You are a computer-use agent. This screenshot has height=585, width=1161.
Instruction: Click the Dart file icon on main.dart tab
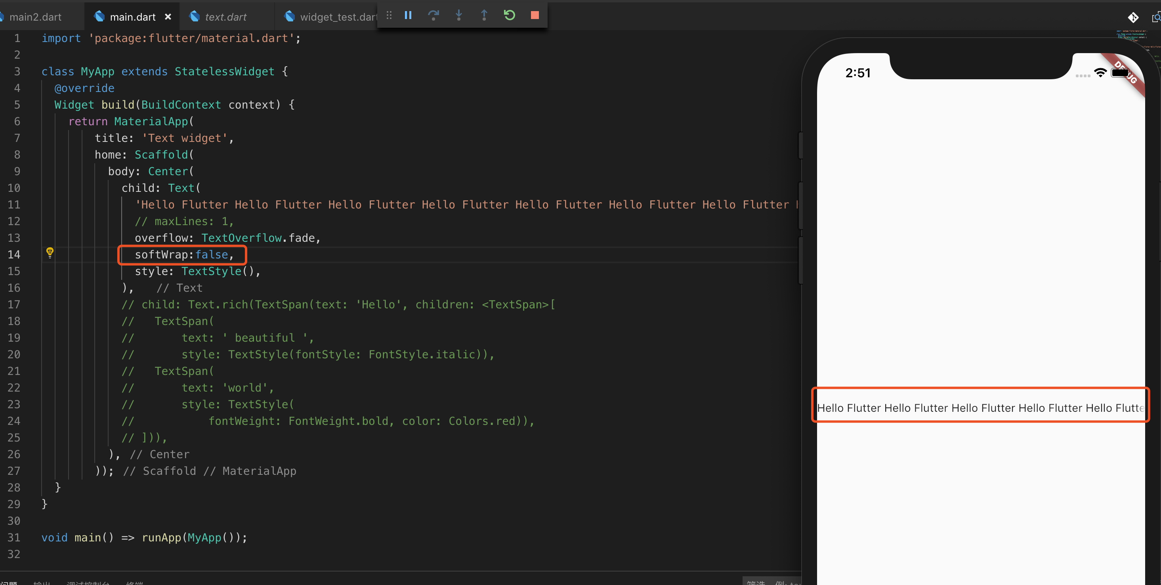tap(99, 17)
